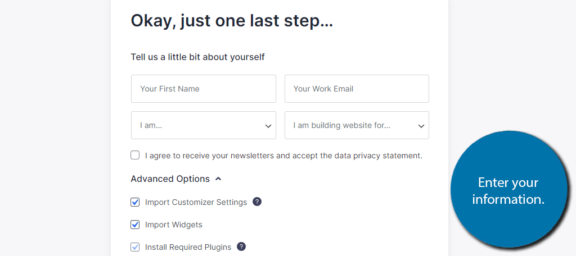Click the help icon beside Install Required Plugins
This screenshot has width=576, height=256.
pyautogui.click(x=241, y=246)
